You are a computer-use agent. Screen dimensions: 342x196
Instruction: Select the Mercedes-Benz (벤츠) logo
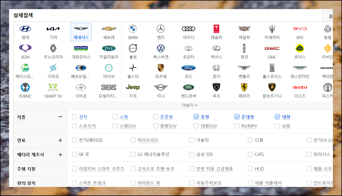click(x=161, y=29)
